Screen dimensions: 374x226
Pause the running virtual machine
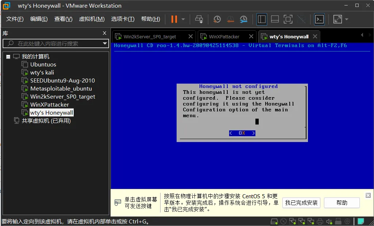[174, 19]
